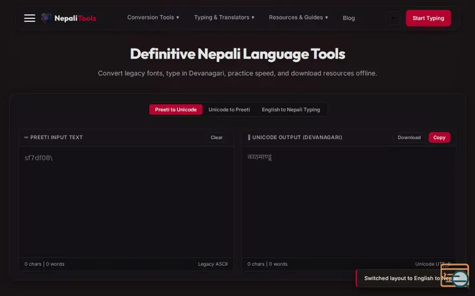Click the input panel's 0 chars | 0 words counter
Viewport: 475px width, 296px height.
tap(44, 264)
